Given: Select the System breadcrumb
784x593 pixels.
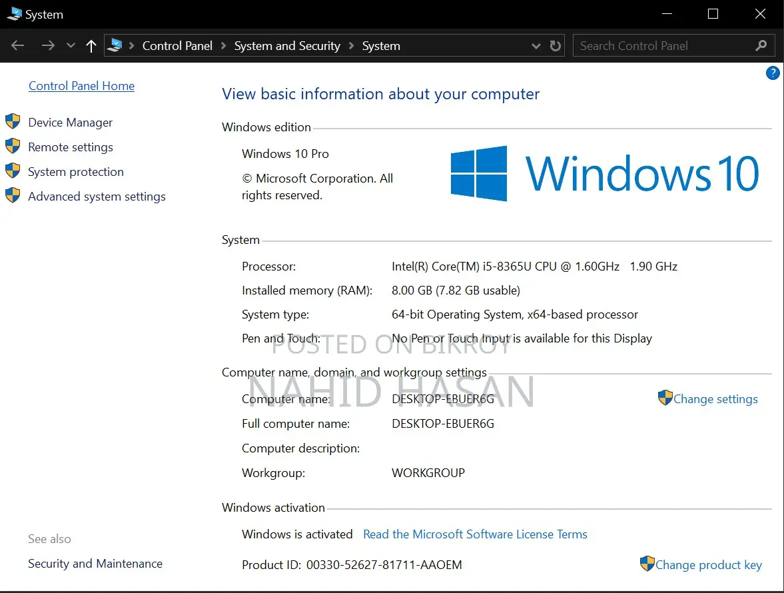Looking at the screenshot, I should click(x=381, y=46).
